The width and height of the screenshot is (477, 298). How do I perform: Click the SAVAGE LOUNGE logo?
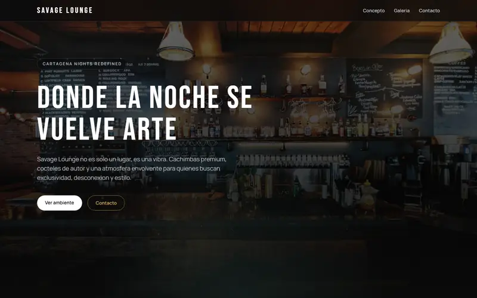coord(64,10)
